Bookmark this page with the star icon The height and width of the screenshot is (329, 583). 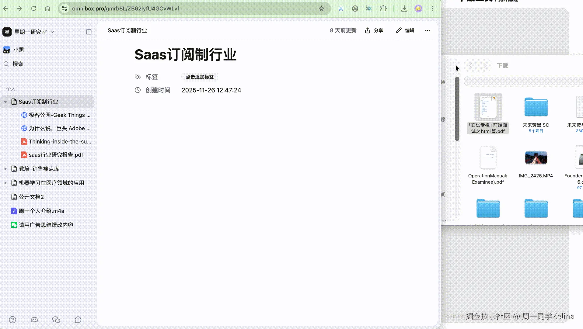[x=321, y=9]
